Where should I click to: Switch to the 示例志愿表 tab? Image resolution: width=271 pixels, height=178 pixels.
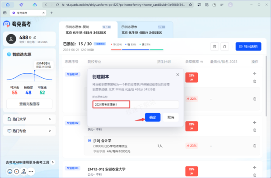(x=145, y=30)
